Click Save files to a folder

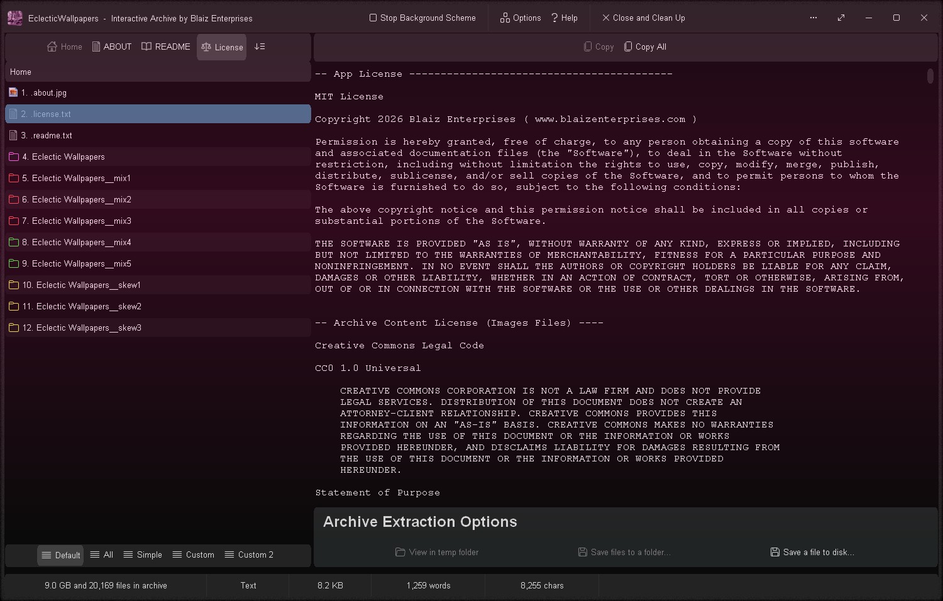click(x=624, y=553)
